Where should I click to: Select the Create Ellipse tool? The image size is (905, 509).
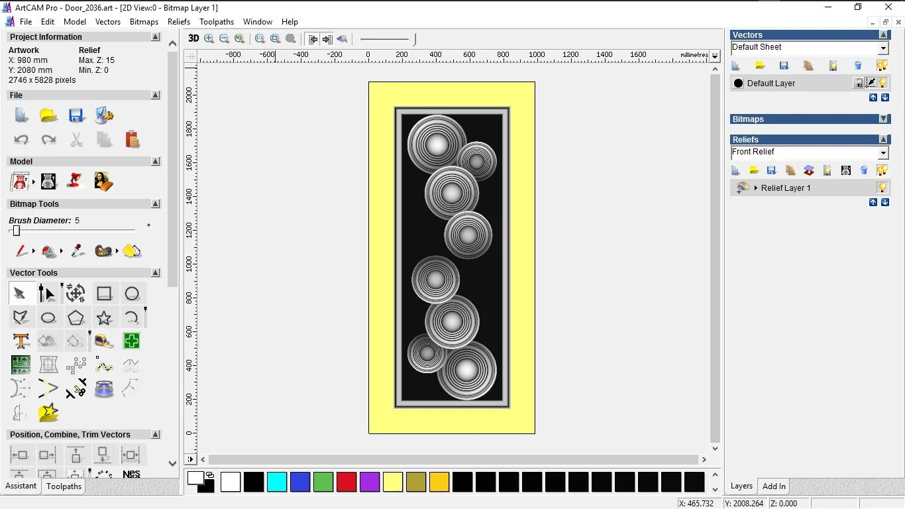pos(48,318)
